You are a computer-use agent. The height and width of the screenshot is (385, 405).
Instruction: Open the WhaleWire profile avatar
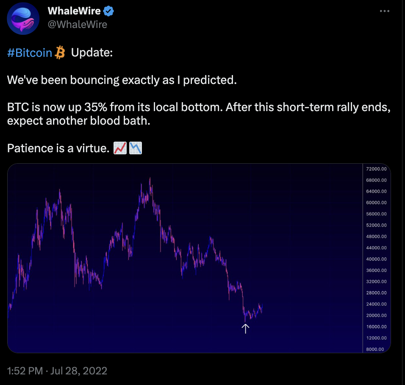23,18
